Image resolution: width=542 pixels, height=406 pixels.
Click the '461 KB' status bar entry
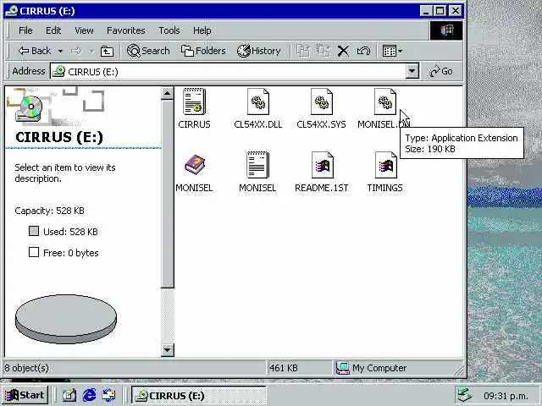284,368
